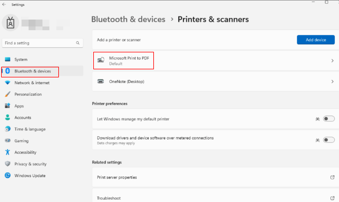This screenshot has height=202, width=339.
Task: Click the Printer preferences heading
Action: tap(110, 104)
